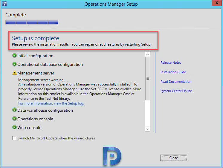Click the Management server warning: message line

(x=41, y=80)
